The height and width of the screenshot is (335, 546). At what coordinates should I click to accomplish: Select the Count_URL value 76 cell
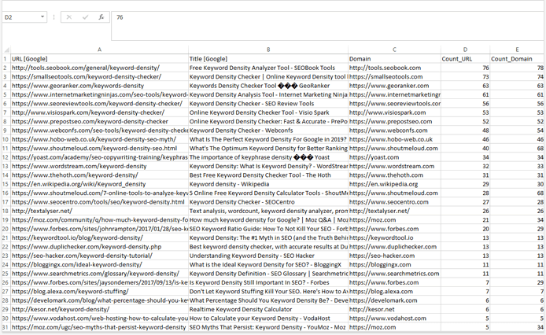tap(465, 68)
